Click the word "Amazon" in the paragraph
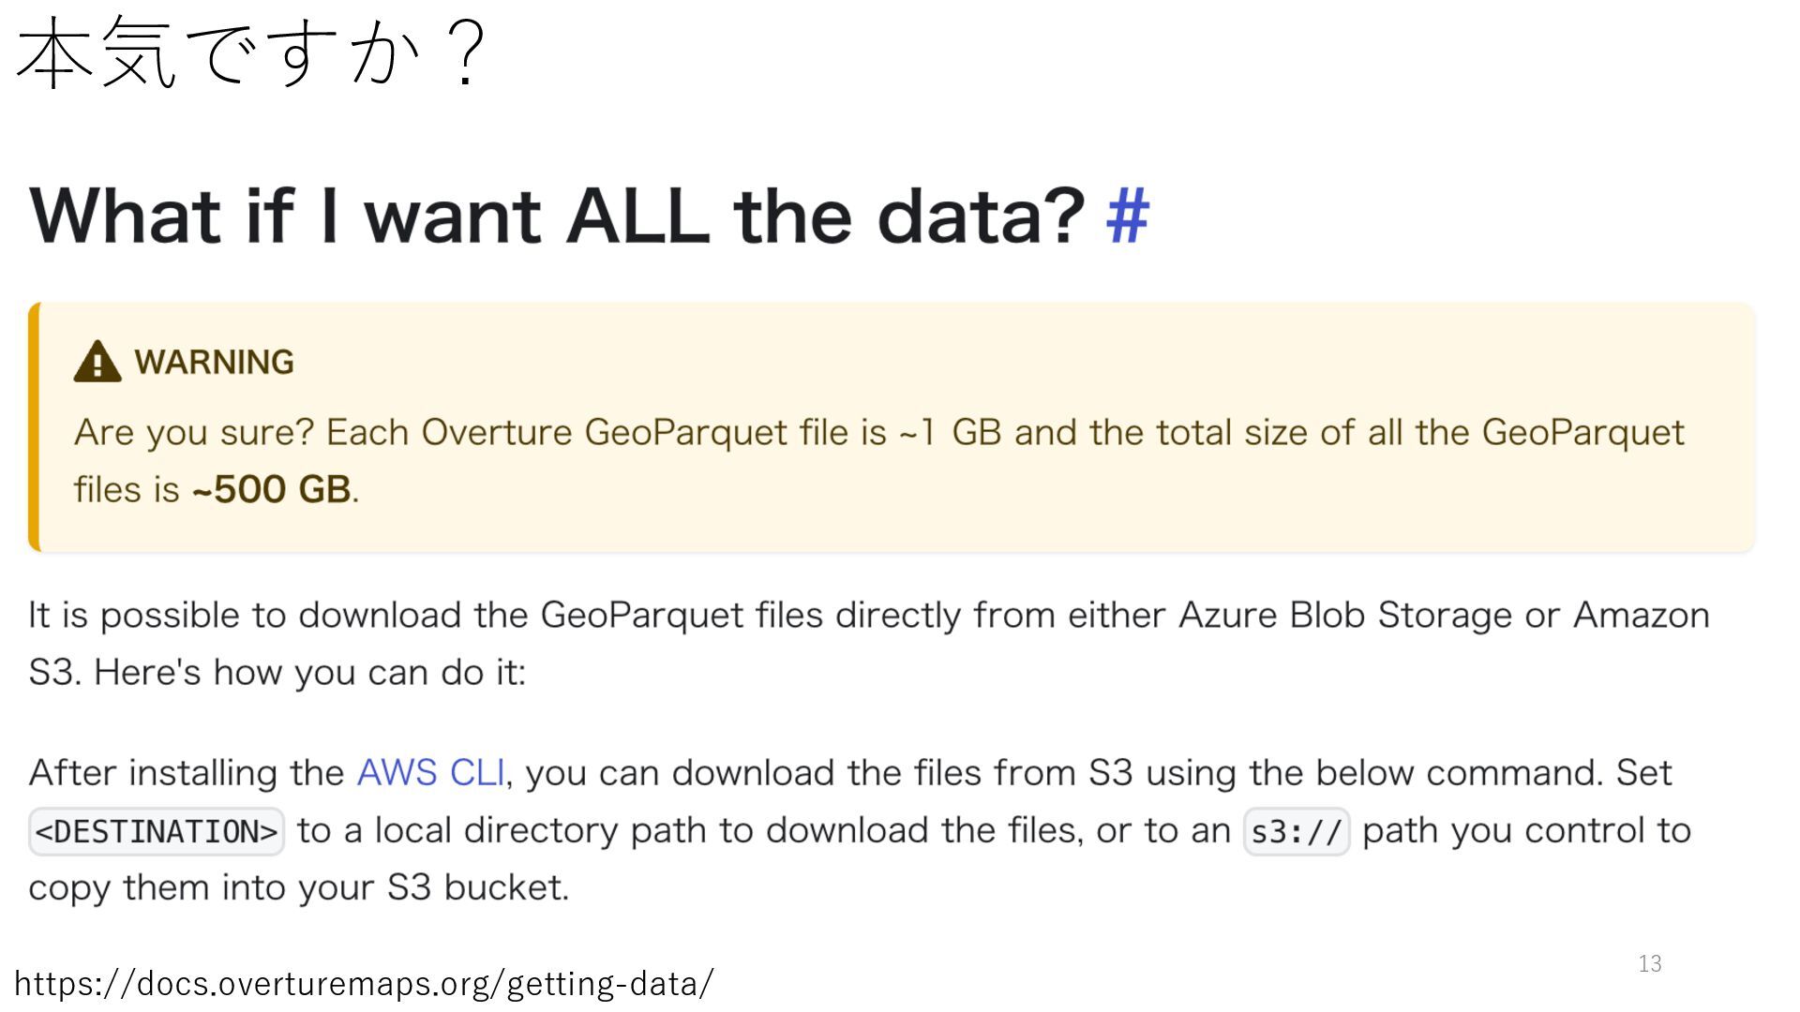The width and height of the screenshot is (1800, 1012). click(x=1641, y=616)
